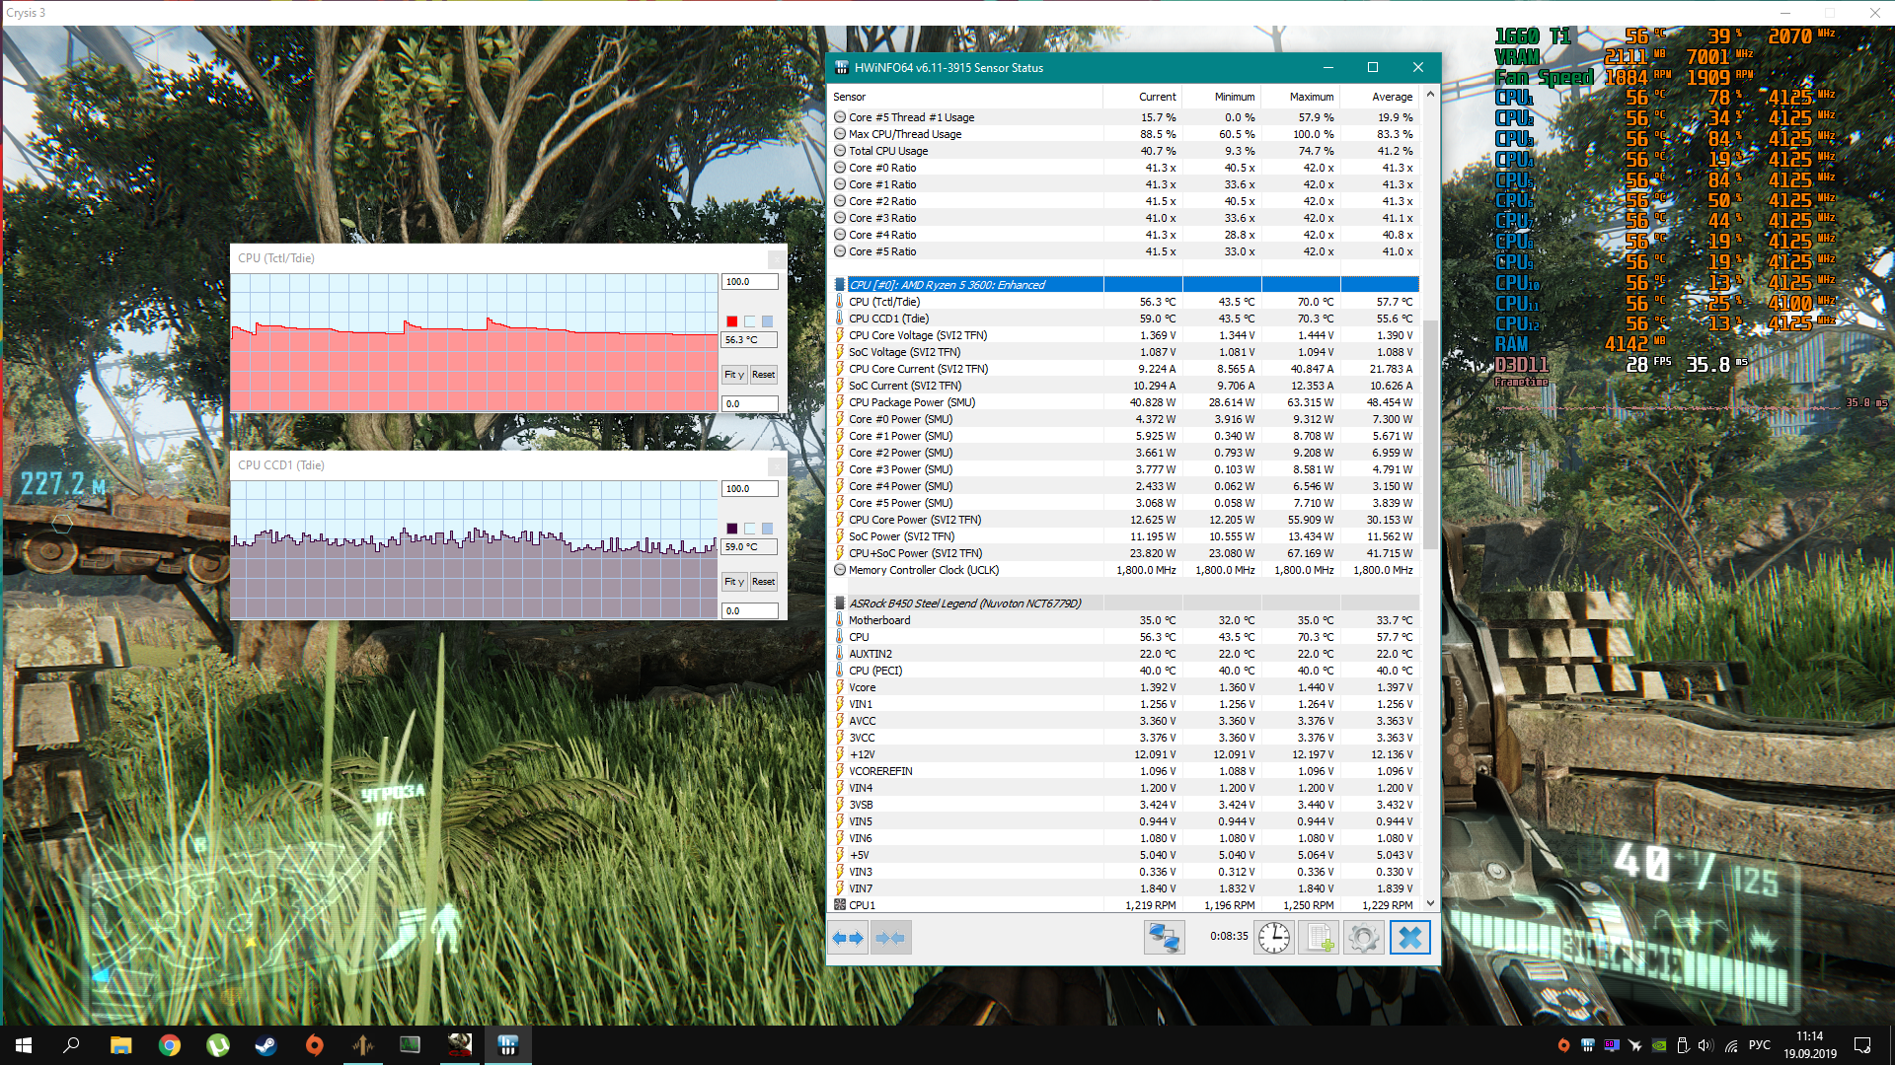This screenshot has height=1065, width=1895.
Task: Click the collapse columns inward arrows button
Action: tap(890, 938)
